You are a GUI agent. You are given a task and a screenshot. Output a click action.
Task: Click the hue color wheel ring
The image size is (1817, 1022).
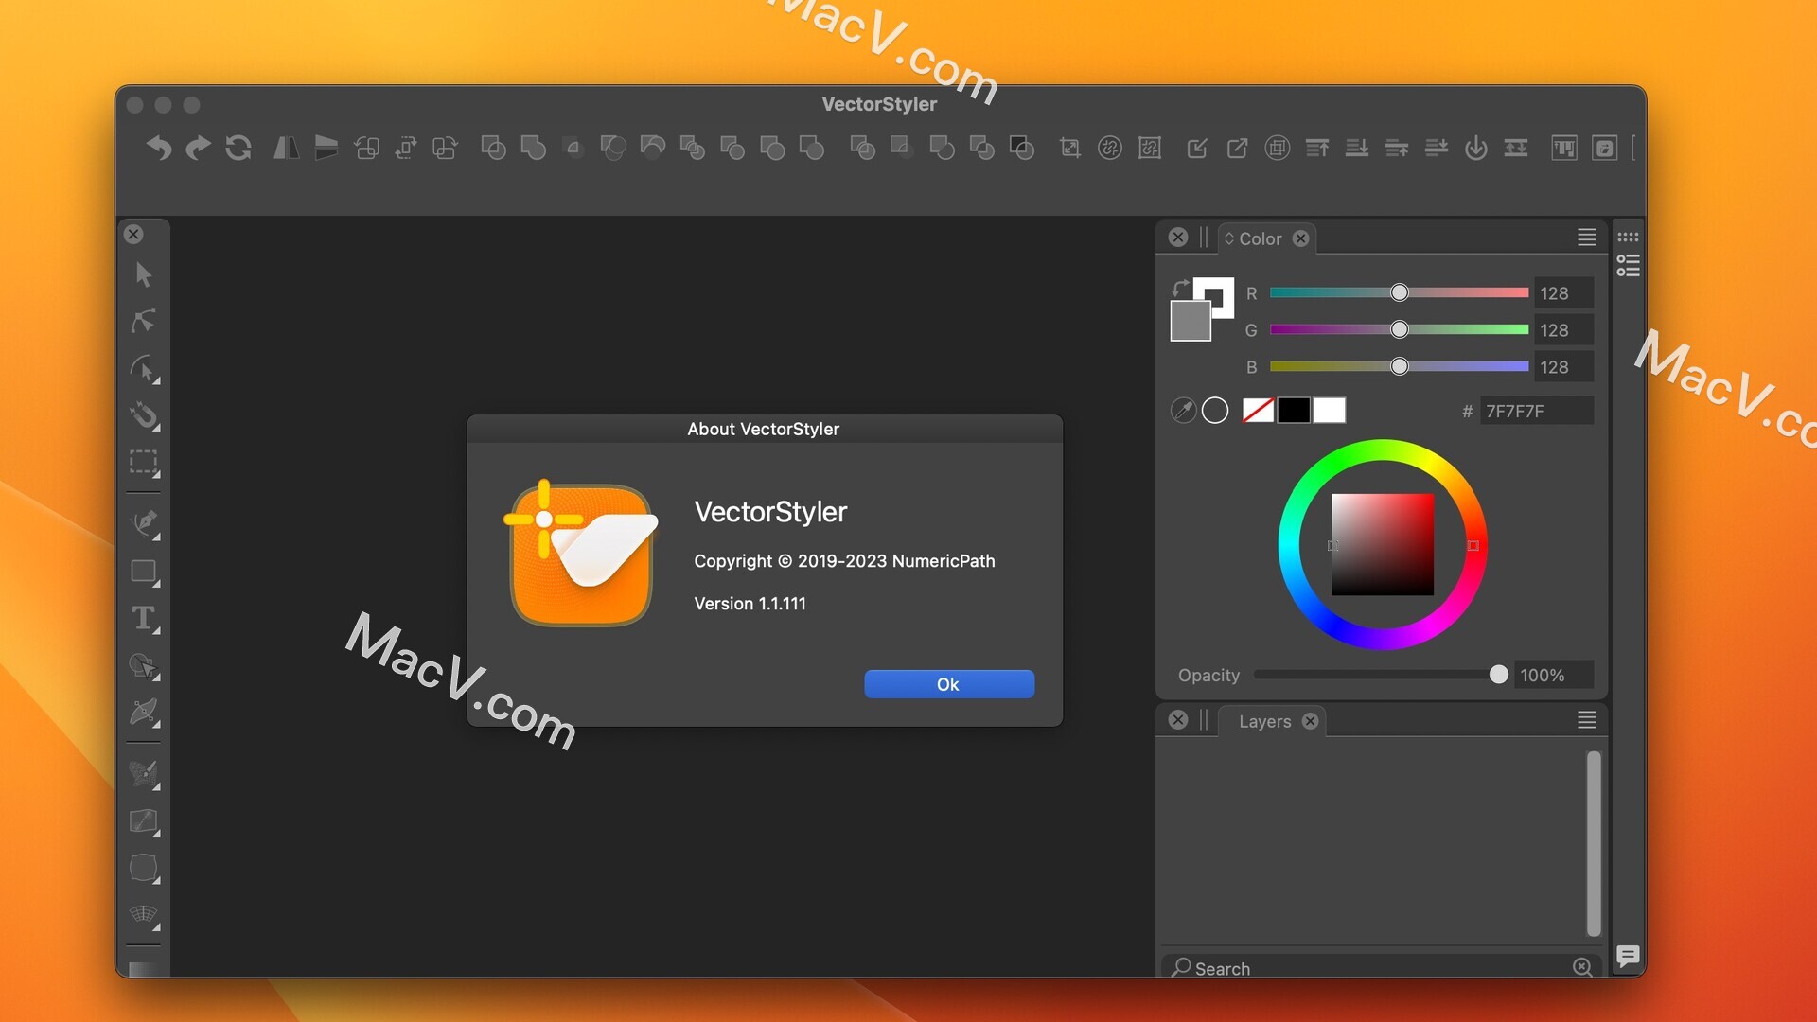tap(1383, 449)
